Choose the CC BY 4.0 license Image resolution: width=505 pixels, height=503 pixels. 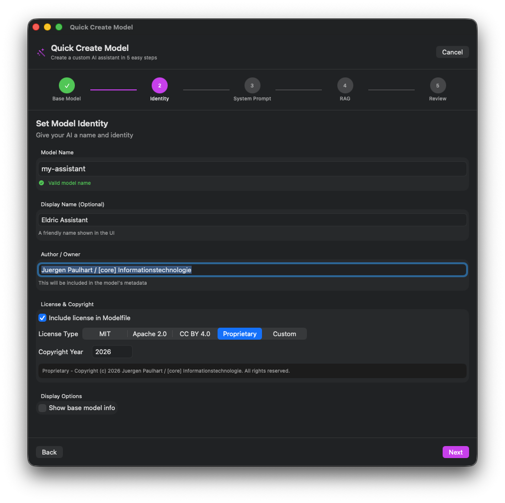pyautogui.click(x=195, y=334)
